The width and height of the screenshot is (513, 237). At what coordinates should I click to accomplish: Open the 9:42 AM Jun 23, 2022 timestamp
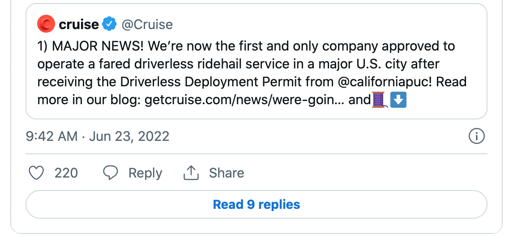(x=98, y=136)
